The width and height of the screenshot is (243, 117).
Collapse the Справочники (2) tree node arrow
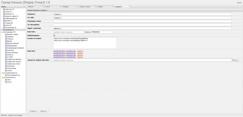(2, 73)
